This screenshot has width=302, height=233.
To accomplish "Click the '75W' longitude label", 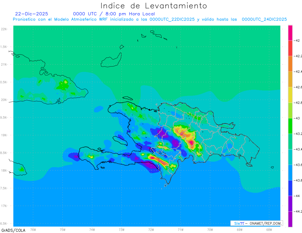I will [x=63, y=230].
